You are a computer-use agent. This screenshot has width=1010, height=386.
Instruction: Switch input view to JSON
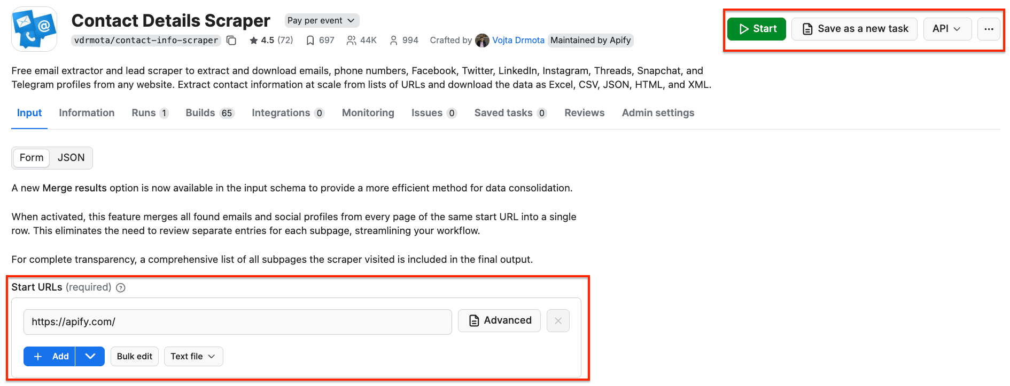(71, 157)
